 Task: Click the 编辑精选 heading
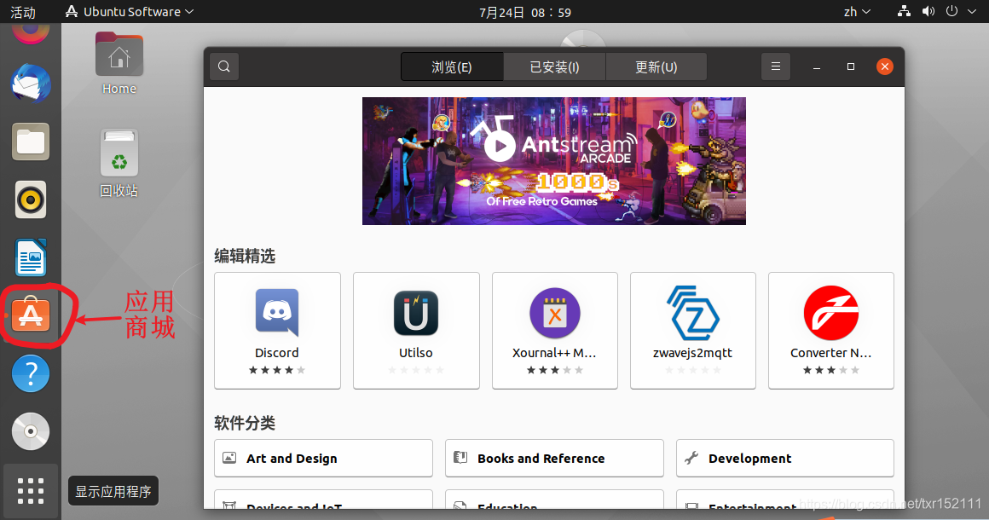click(x=245, y=256)
